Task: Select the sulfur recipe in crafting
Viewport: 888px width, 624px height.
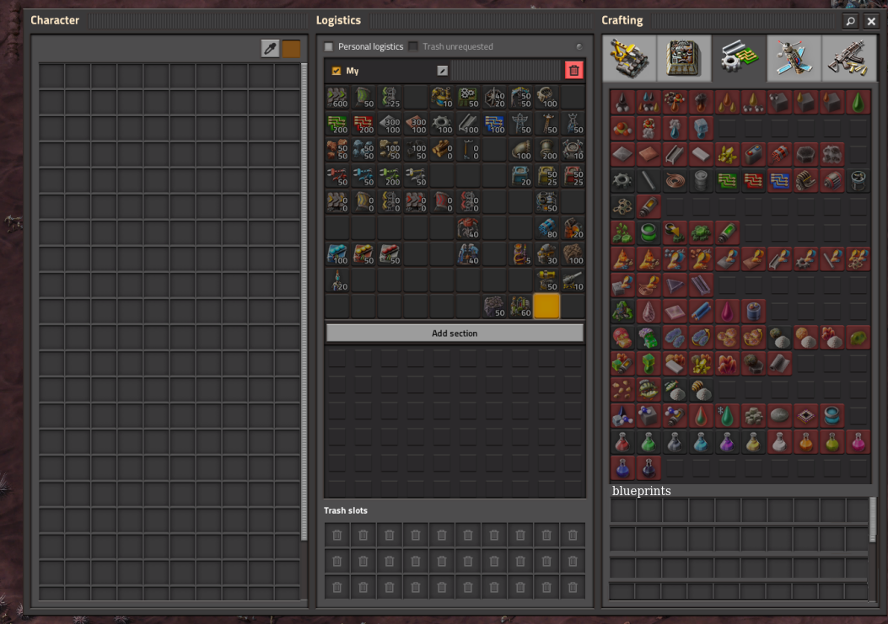Action: pyautogui.click(x=727, y=154)
